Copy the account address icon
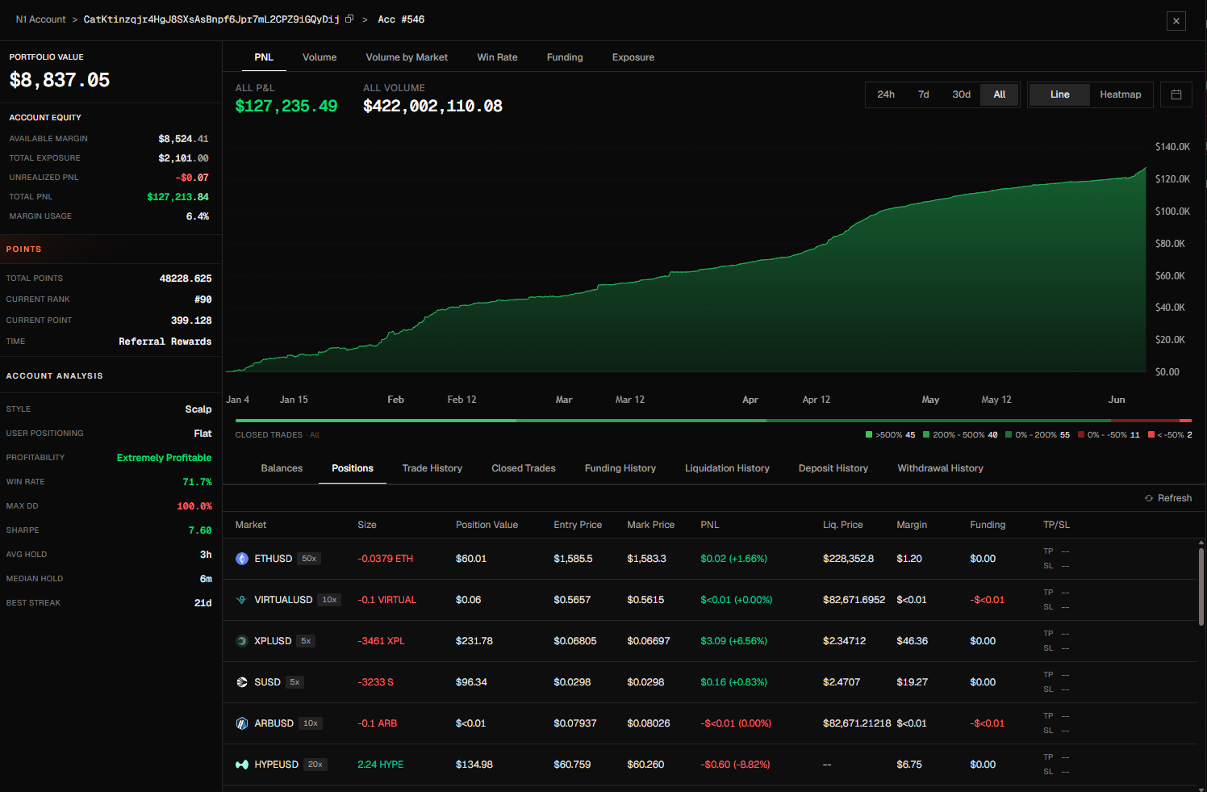The height and width of the screenshot is (792, 1207). (349, 19)
